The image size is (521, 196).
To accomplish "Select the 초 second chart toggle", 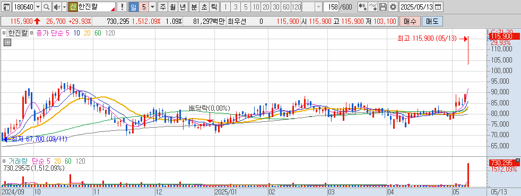I will point(204,7).
